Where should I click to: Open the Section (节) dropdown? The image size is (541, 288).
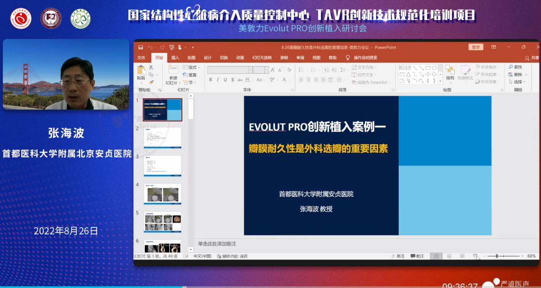point(189,83)
